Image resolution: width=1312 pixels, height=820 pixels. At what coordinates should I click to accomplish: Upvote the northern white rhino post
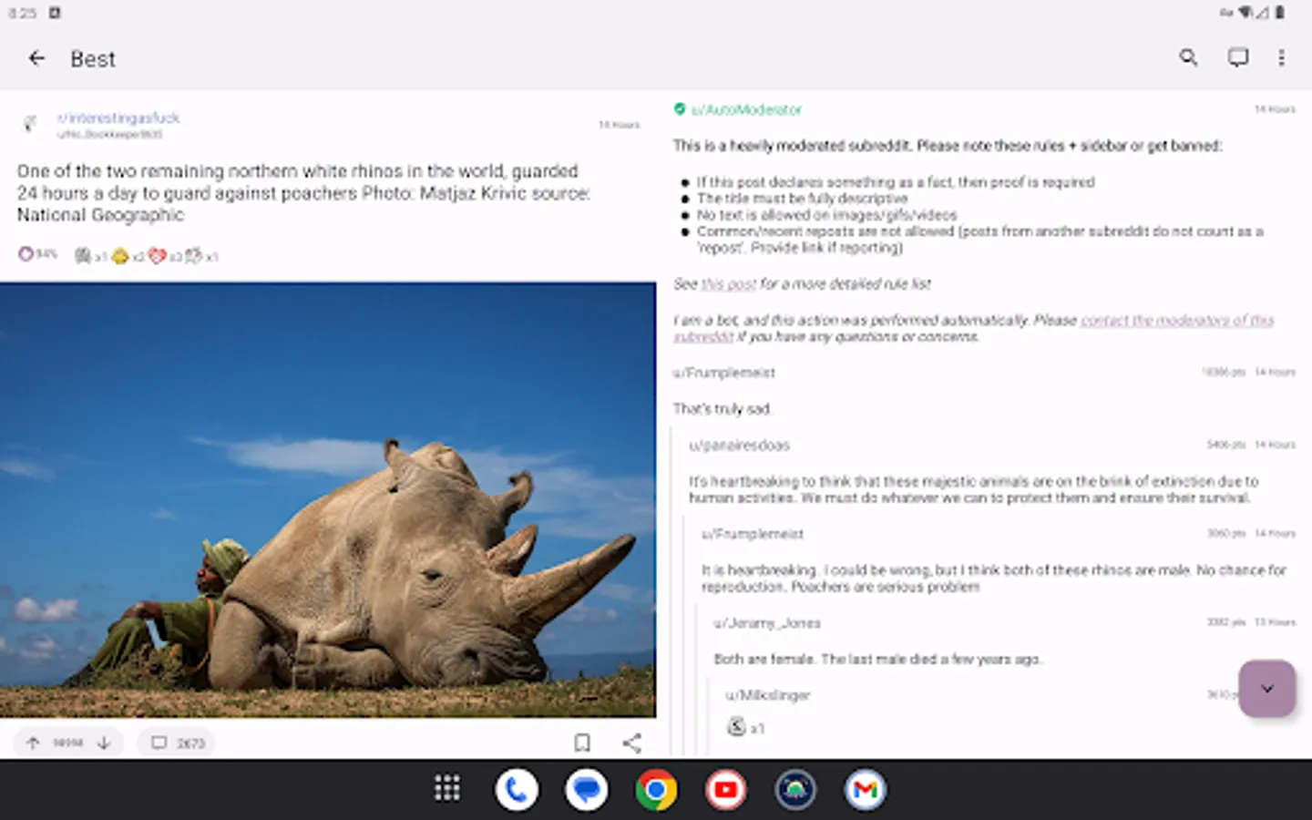click(x=33, y=743)
